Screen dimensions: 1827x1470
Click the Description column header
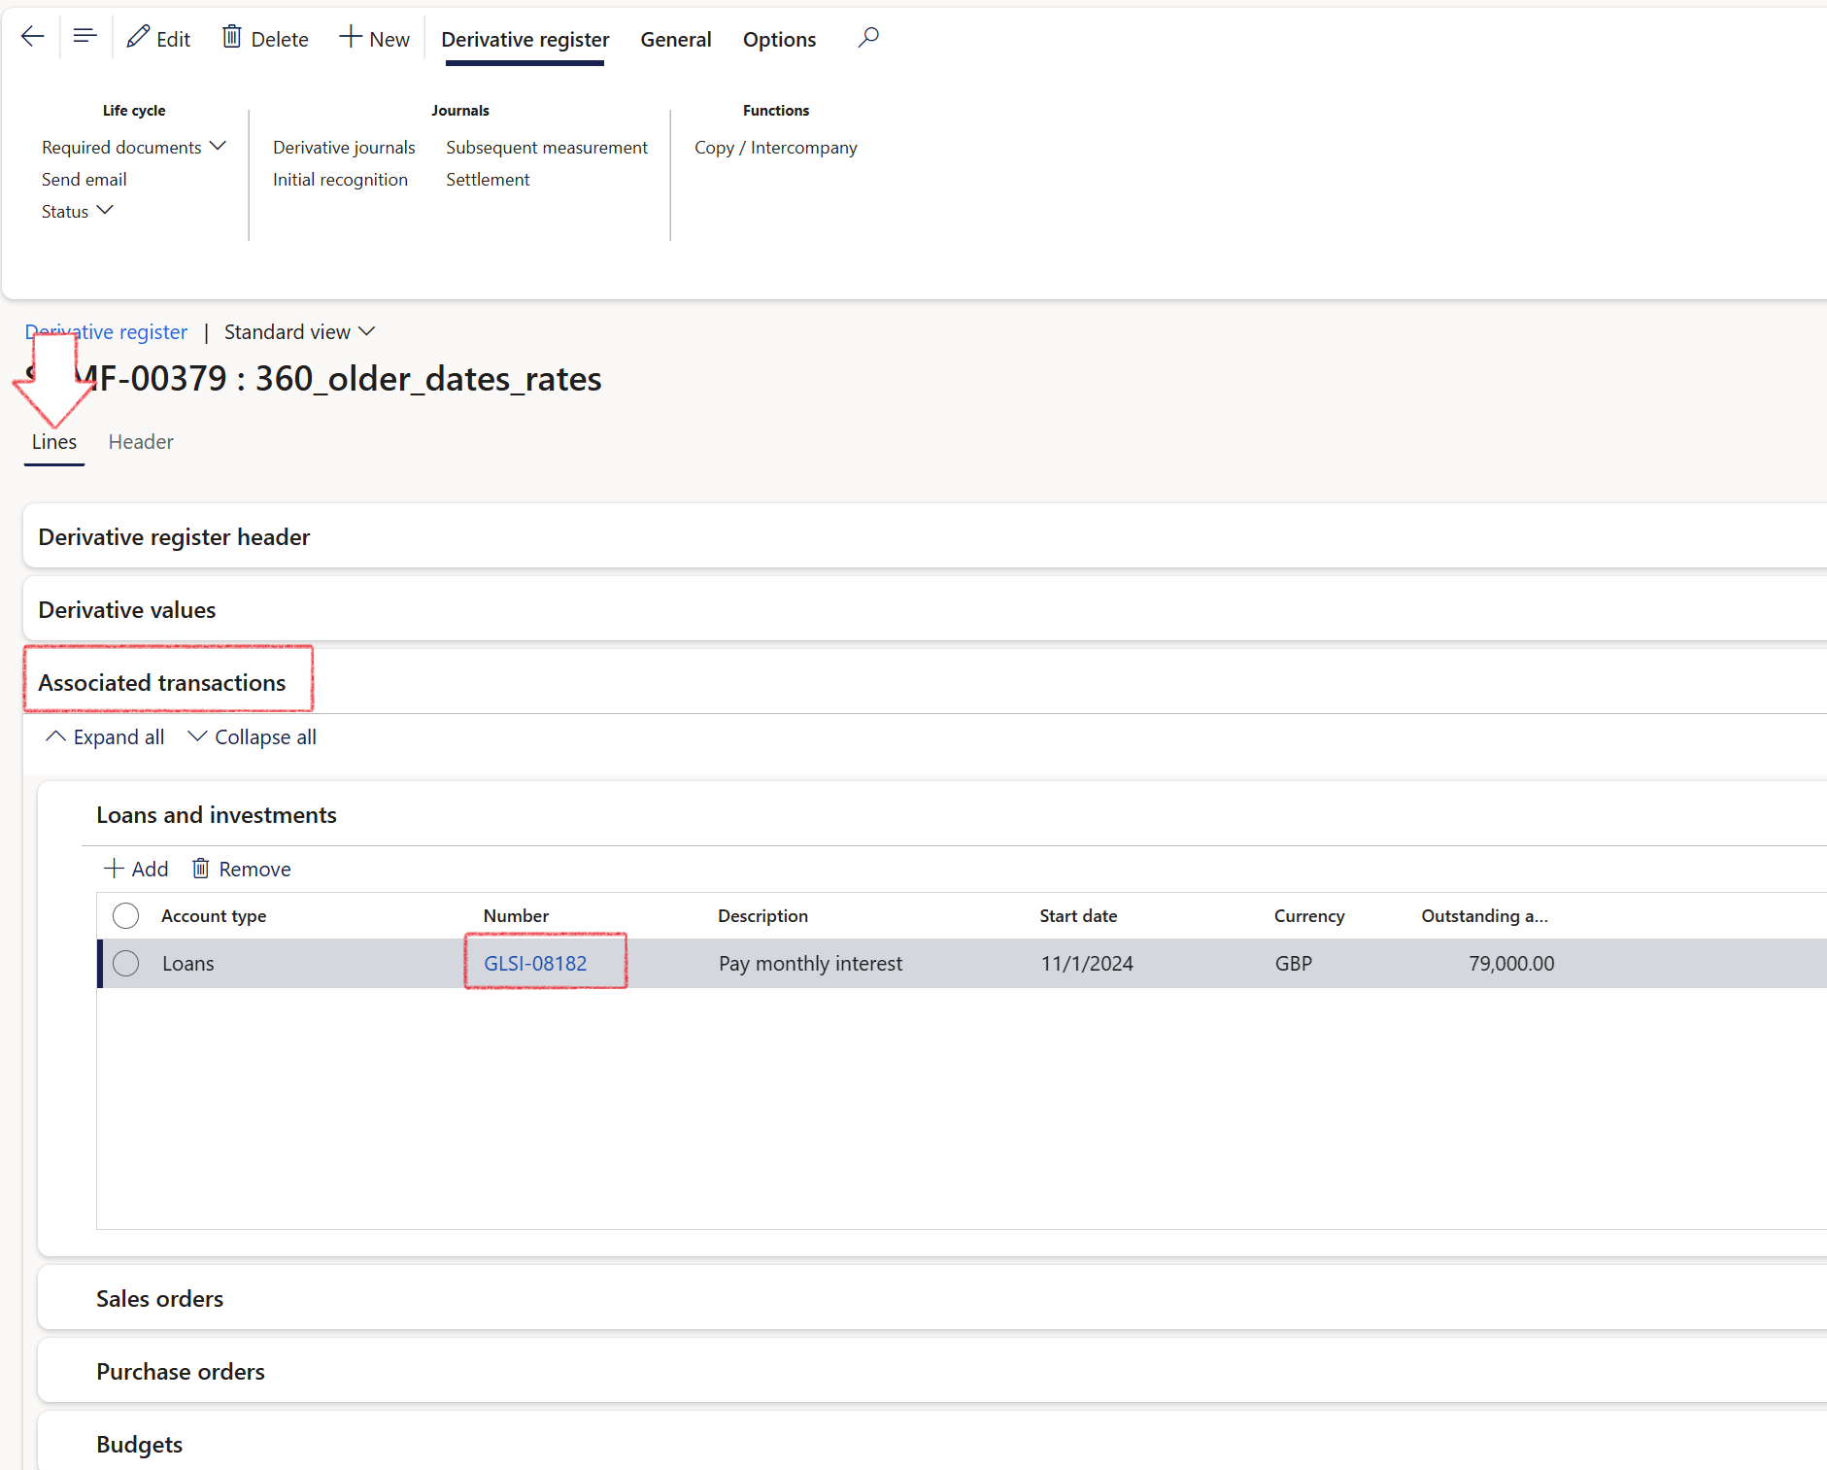click(x=762, y=915)
